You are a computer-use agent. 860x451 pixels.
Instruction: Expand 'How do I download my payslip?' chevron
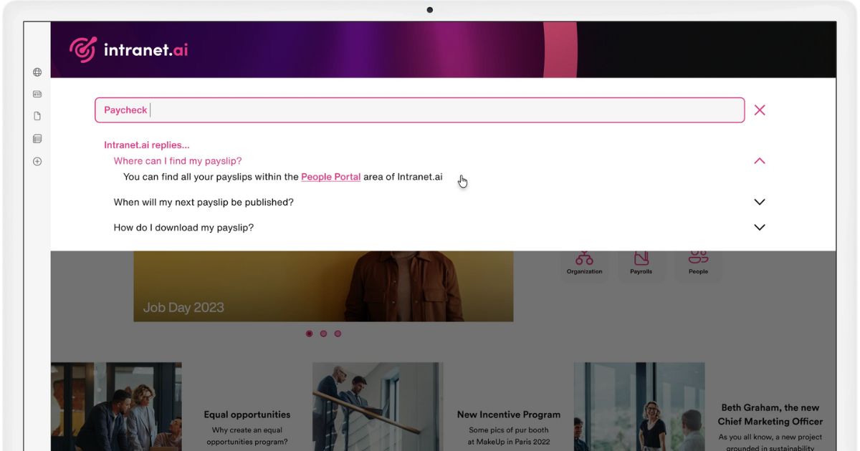tap(760, 228)
